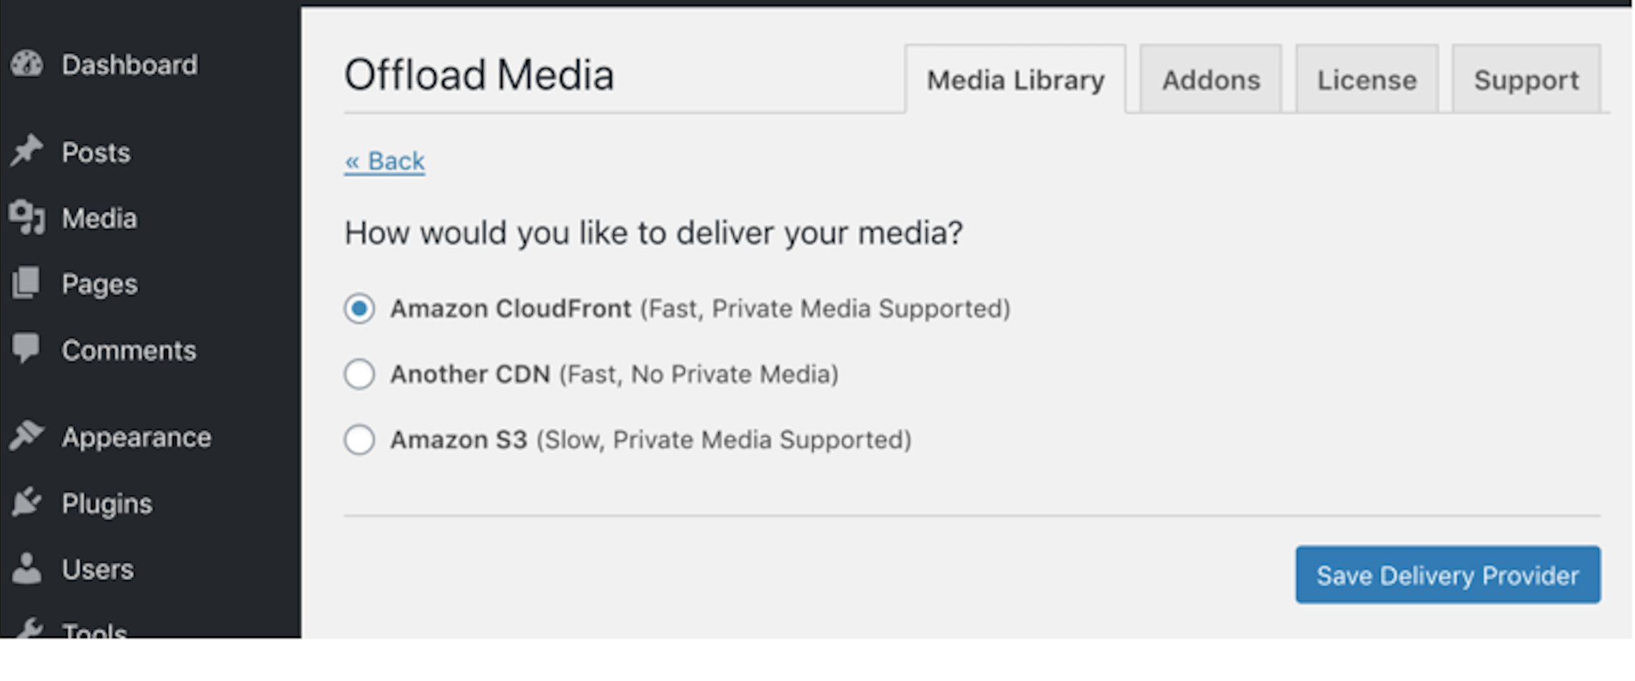Click the Save Delivery Provider button
The image size is (1635, 681).
(x=1447, y=575)
